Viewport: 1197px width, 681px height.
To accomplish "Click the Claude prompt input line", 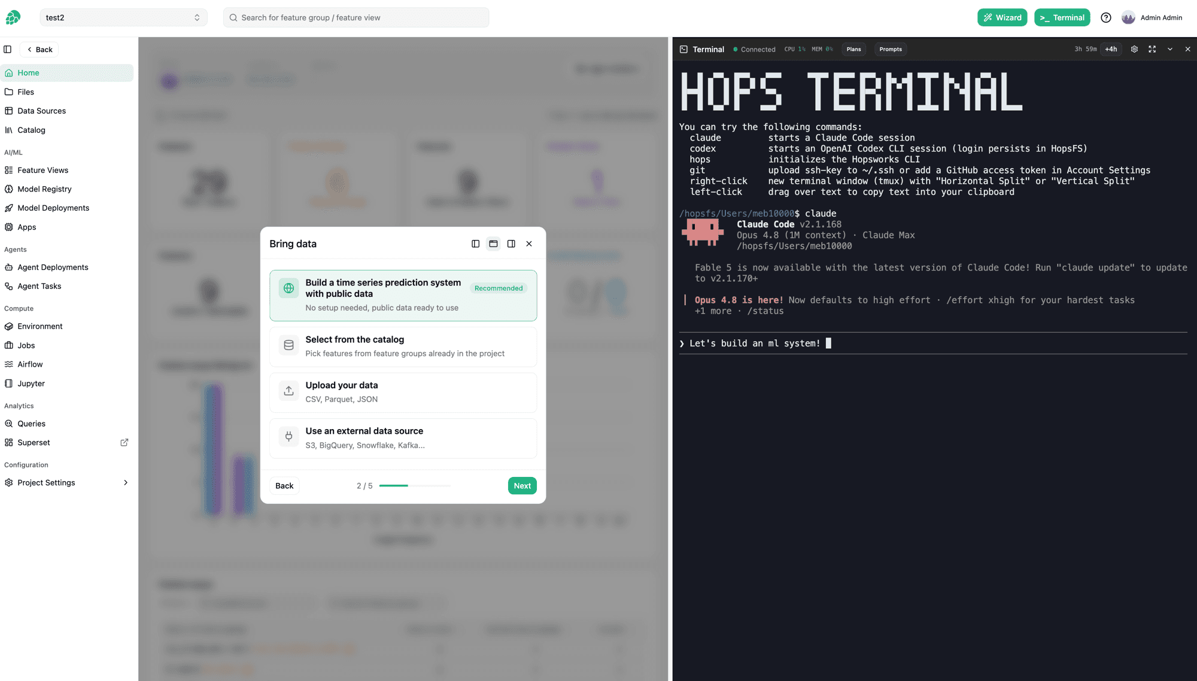I will [x=933, y=343].
